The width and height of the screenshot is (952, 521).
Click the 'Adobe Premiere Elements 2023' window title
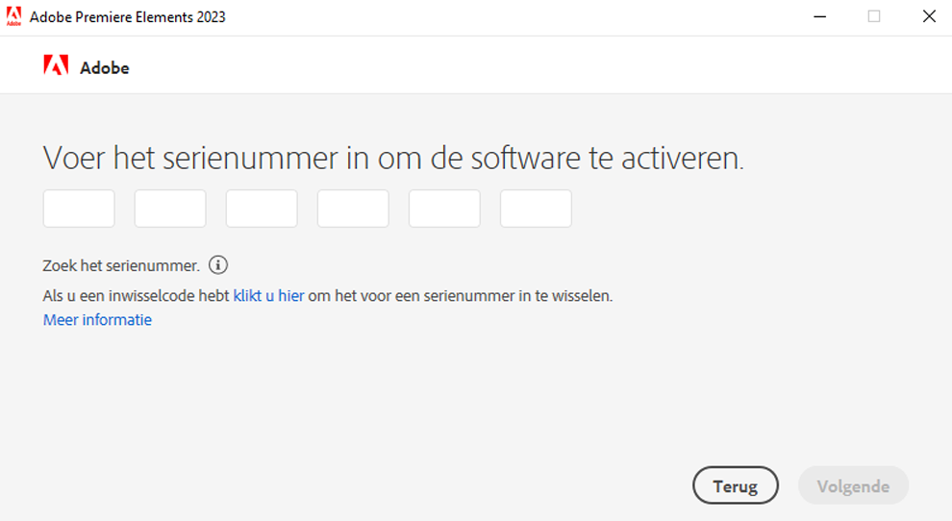[x=128, y=17]
